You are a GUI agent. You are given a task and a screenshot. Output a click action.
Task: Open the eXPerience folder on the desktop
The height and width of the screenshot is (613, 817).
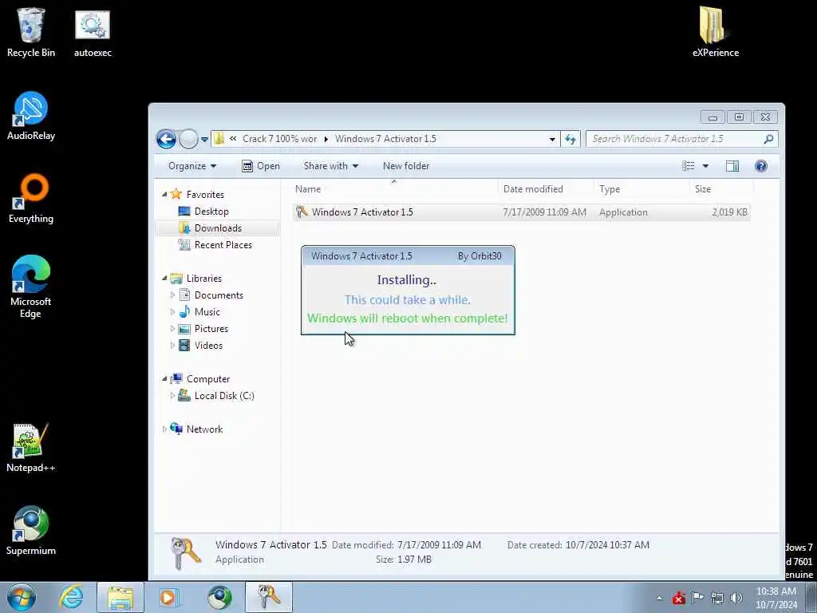(x=715, y=32)
